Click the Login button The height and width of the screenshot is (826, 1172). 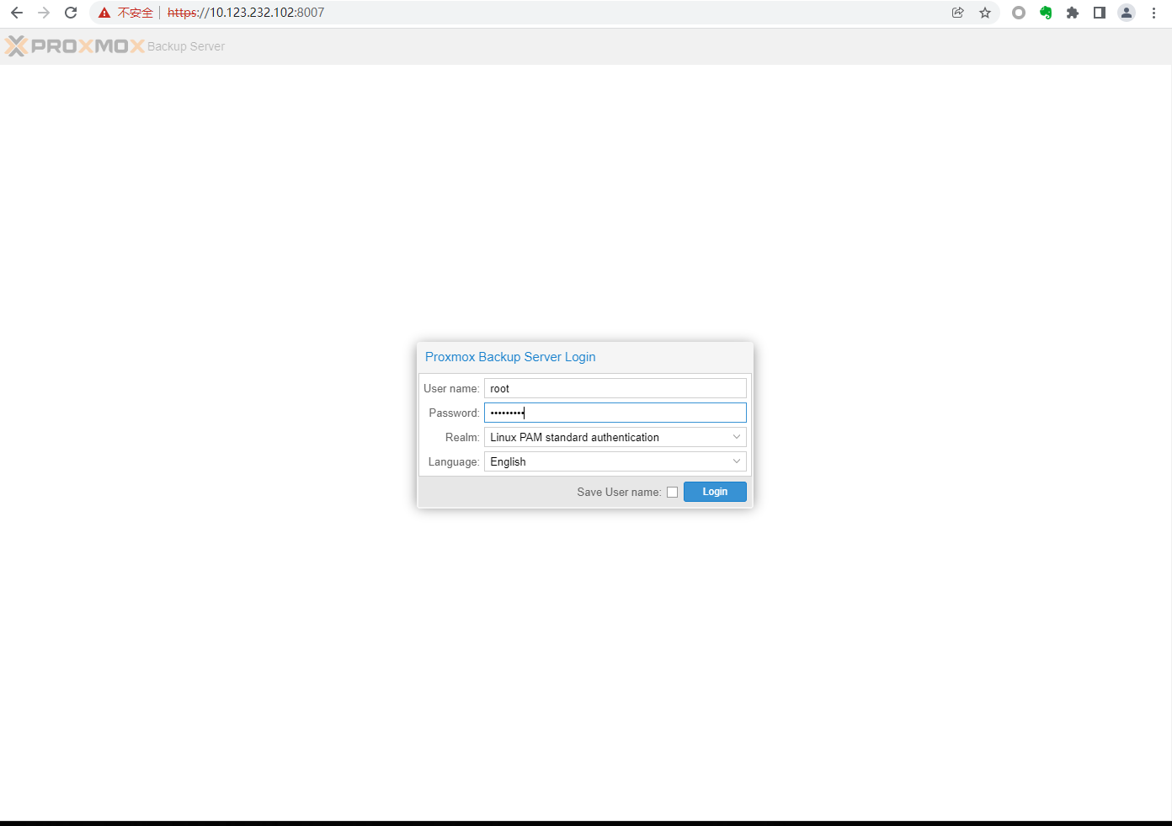[x=715, y=492]
